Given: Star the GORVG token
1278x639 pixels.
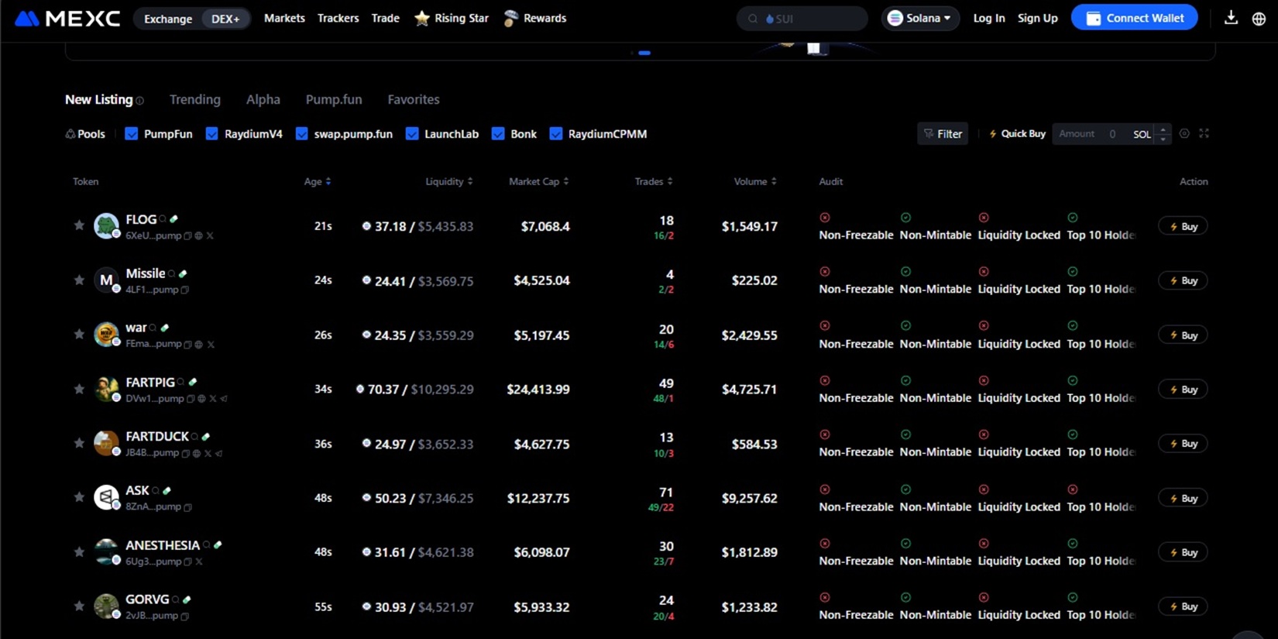Looking at the screenshot, I should coord(79,606).
